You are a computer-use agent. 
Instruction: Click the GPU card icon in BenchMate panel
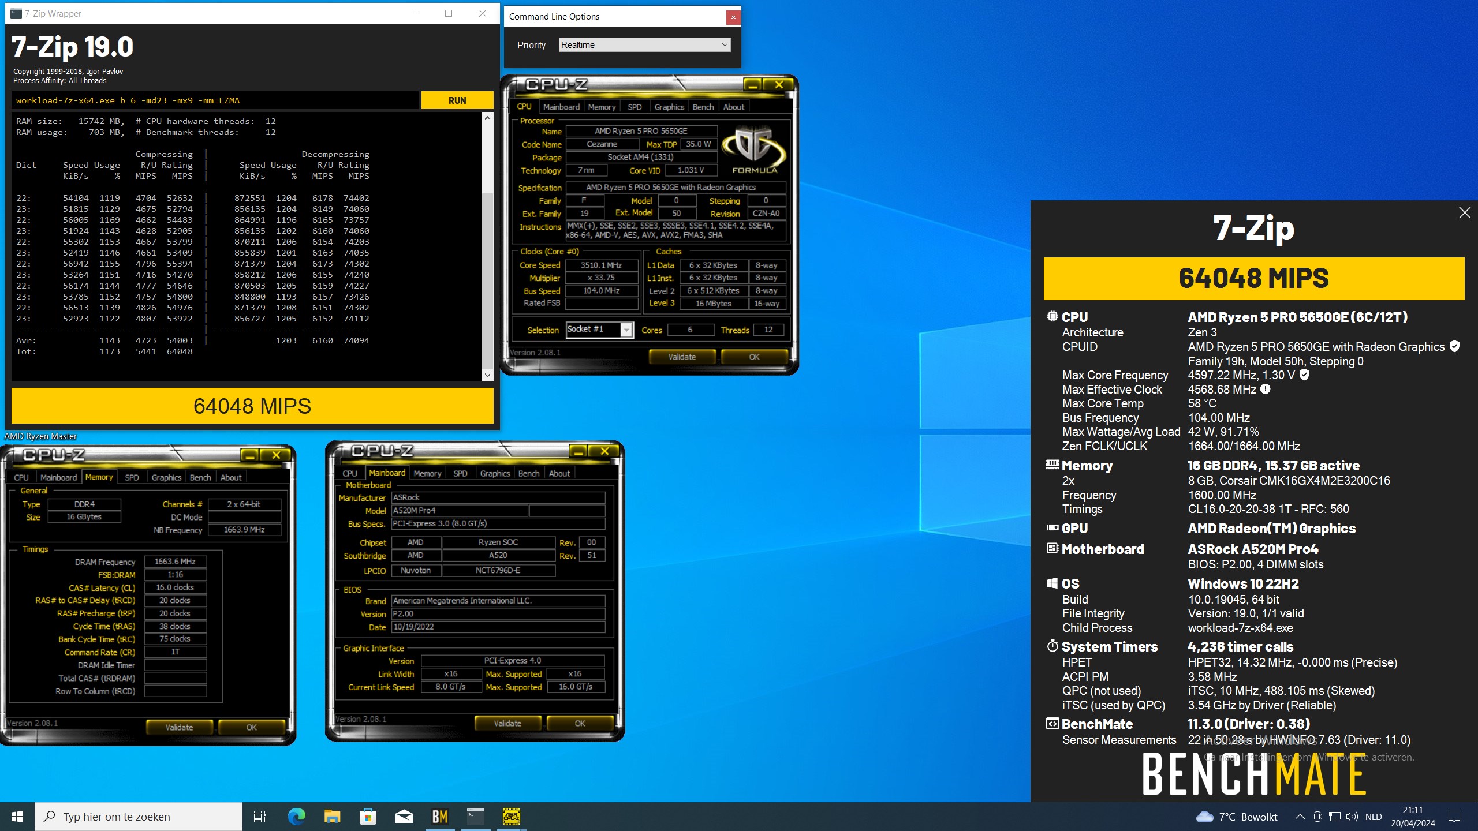(x=1052, y=528)
